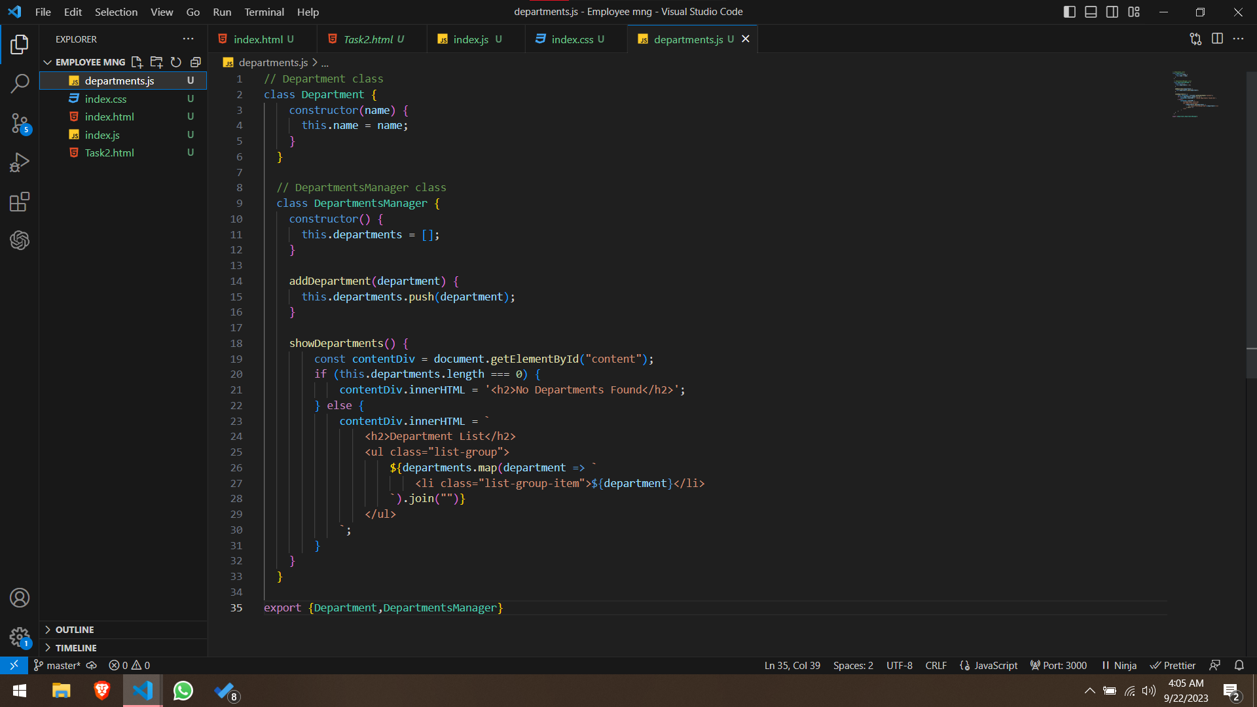Open the Search view in activity bar
1257x707 pixels.
[x=20, y=84]
